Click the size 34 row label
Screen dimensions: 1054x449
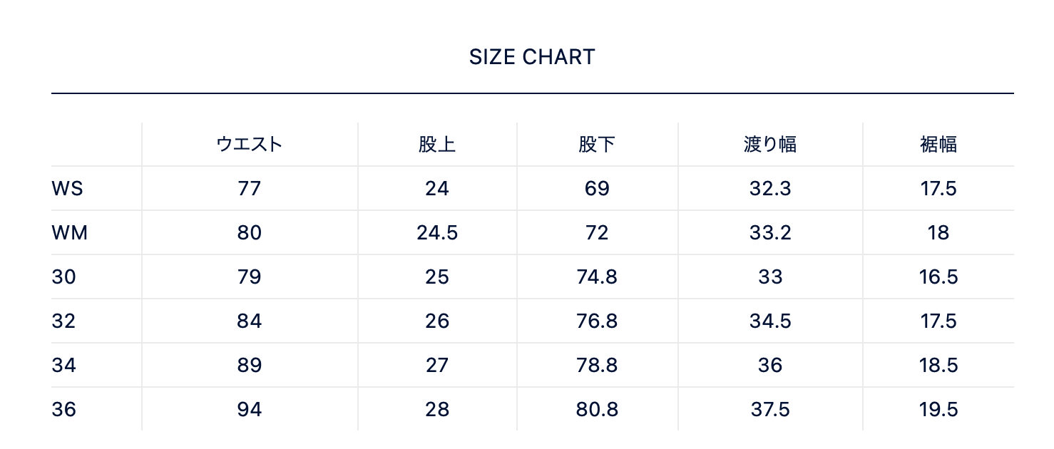(63, 366)
